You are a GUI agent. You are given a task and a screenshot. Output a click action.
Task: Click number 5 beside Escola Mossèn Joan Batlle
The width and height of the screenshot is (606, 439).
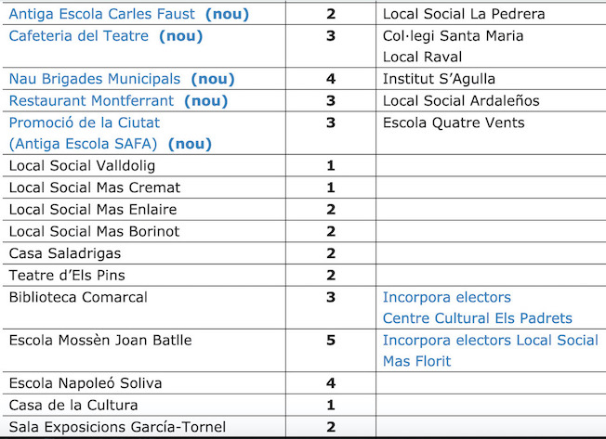(331, 341)
